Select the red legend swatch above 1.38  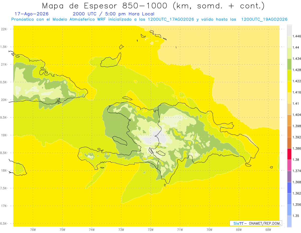(289, 154)
